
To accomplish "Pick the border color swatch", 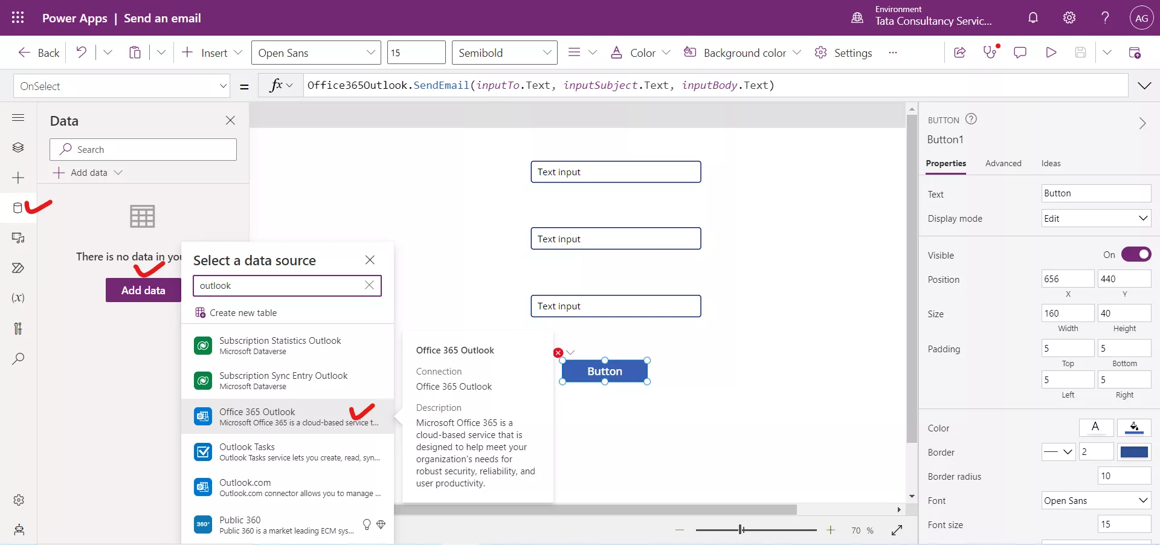I will tap(1134, 451).
